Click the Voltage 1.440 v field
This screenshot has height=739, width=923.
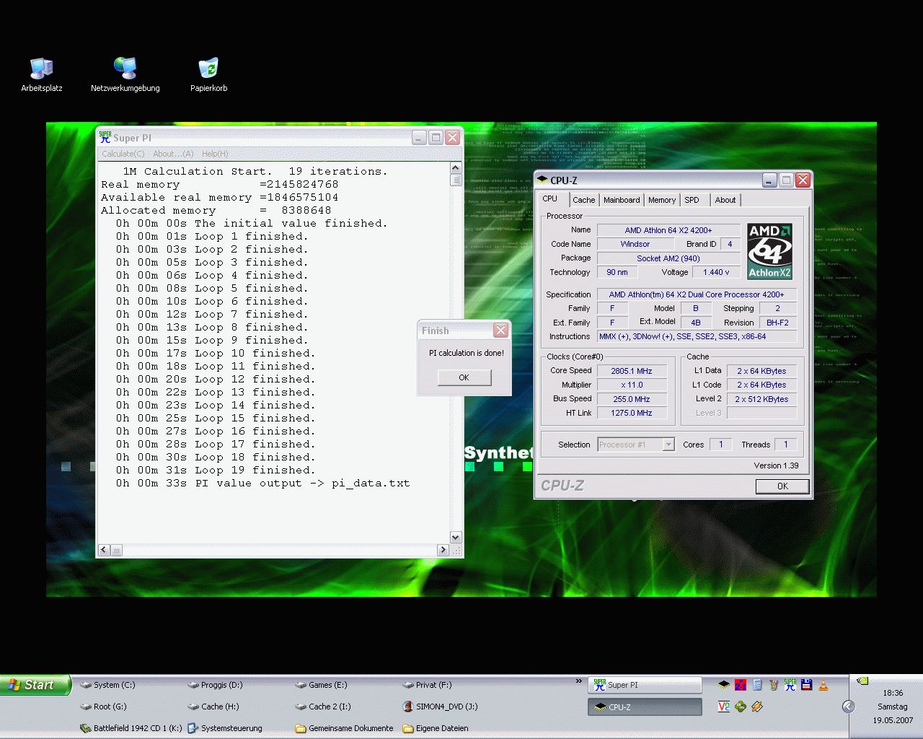point(716,272)
